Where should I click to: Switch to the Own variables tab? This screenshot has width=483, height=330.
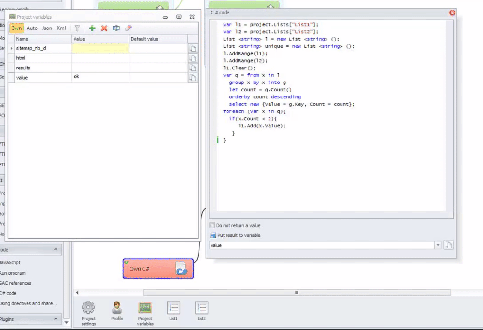click(16, 28)
